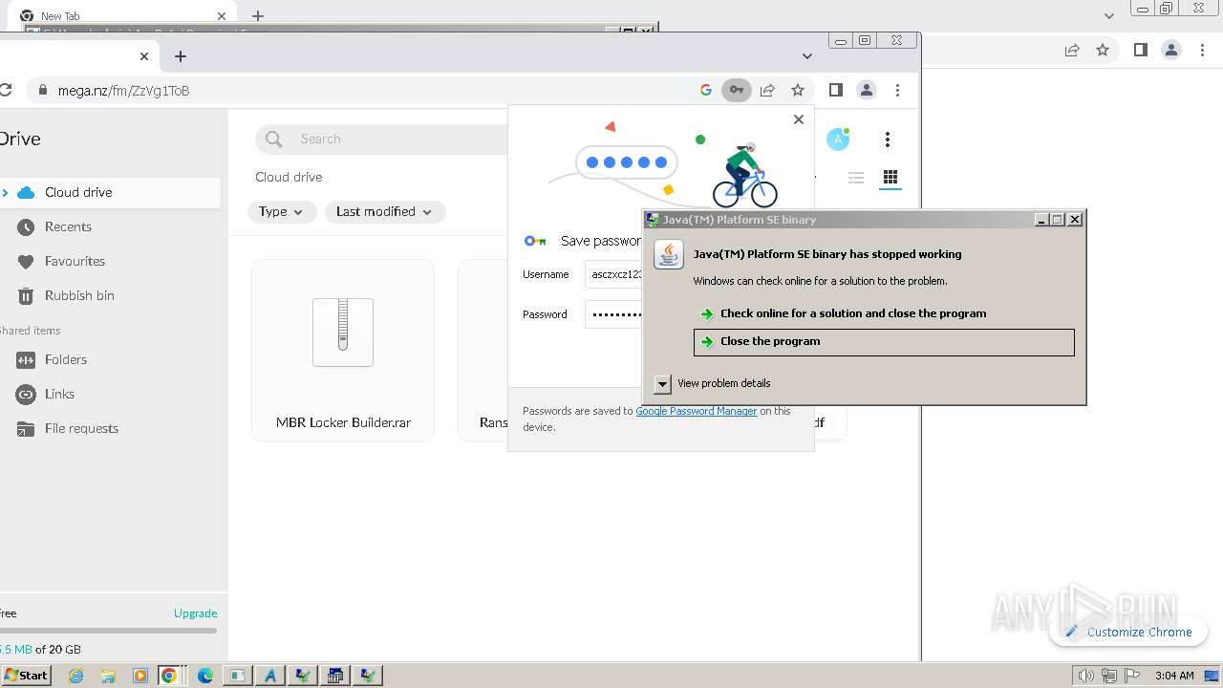Click the taskbar clock showing 3:04 AM
Viewport: 1223px width, 688px height.
pyautogui.click(x=1174, y=676)
